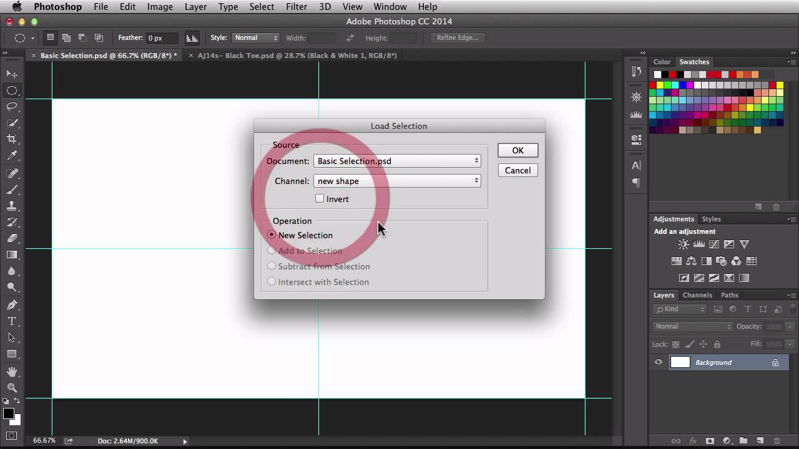
Task: Select the Eraser tool
Action: coord(12,238)
